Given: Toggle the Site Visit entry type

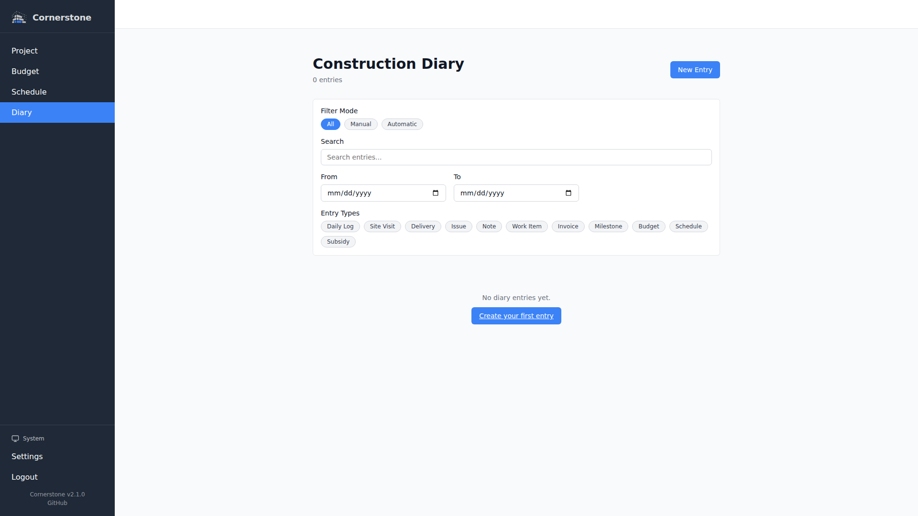Looking at the screenshot, I should [x=382, y=226].
